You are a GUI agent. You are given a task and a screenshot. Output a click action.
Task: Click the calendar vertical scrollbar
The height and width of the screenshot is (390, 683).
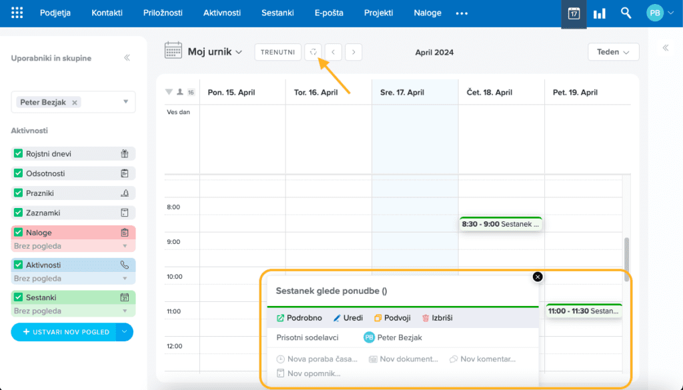tap(626, 257)
